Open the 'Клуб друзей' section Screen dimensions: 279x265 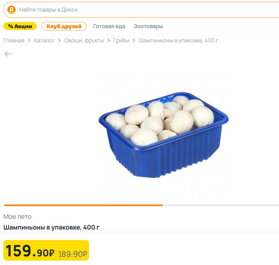point(64,26)
